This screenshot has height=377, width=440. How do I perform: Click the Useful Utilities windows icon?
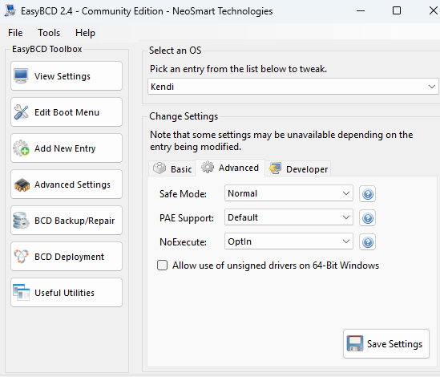[x=21, y=293]
